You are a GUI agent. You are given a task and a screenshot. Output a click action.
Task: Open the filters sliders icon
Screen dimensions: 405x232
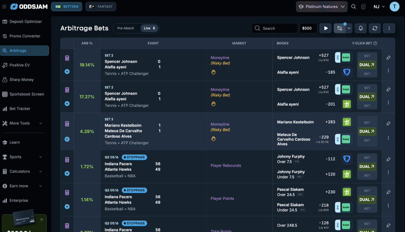[x=340, y=28]
